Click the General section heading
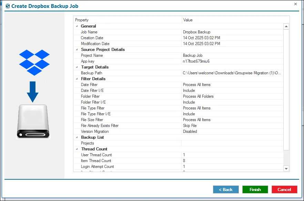The width and height of the screenshot is (304, 201). click(88, 26)
